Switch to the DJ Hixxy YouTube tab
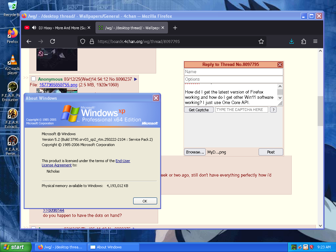This screenshot has width=336, height=252. click(57, 28)
